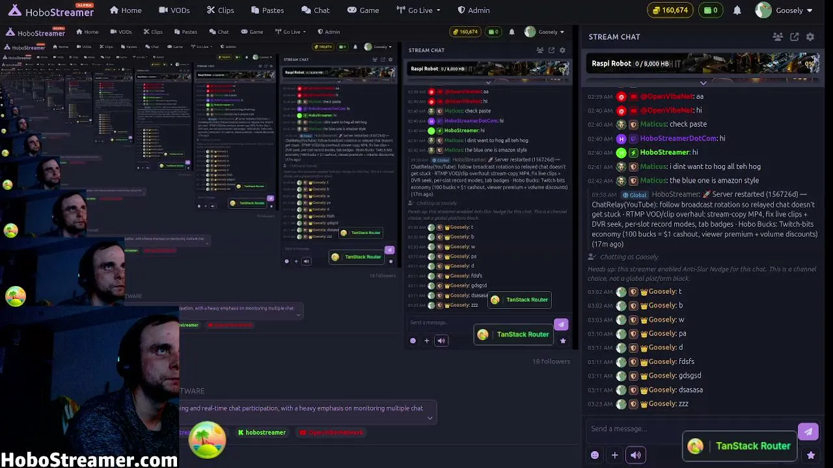The image size is (833, 468).
Task: Click the star icon beside TanStack Router
Action: (x=811, y=455)
